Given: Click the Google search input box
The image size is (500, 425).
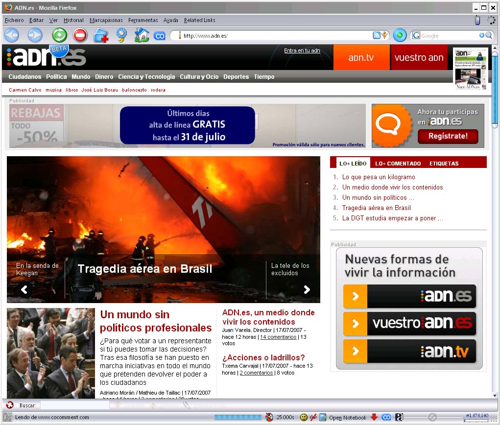Looking at the screenshot, I should (449, 35).
